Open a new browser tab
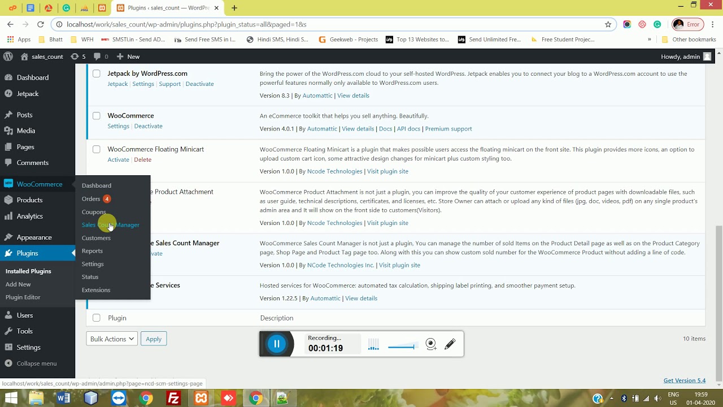Screen dimensions: 723x407 pos(234,8)
